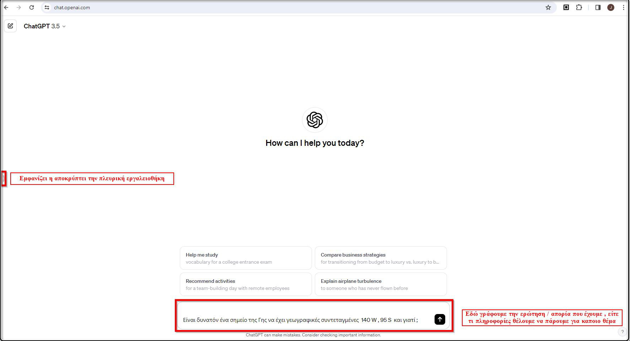Viewport: 630px width, 341px height.
Task: Click 'ChatGPT can make mistakes' disclaimer text
Action: point(313,335)
